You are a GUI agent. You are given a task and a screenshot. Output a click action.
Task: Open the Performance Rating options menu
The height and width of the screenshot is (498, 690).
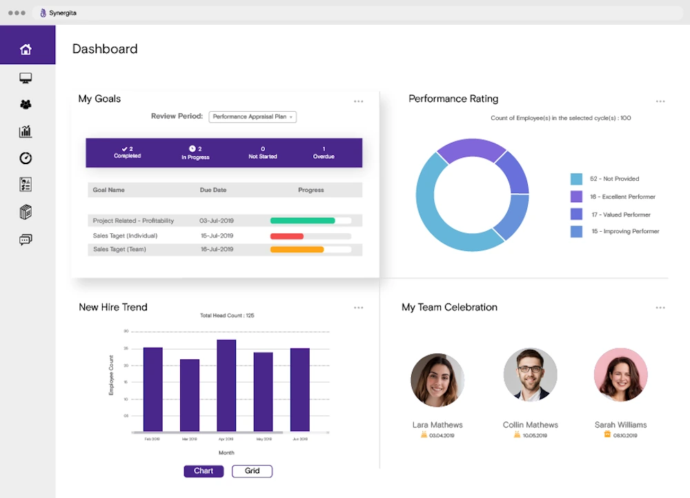click(660, 101)
